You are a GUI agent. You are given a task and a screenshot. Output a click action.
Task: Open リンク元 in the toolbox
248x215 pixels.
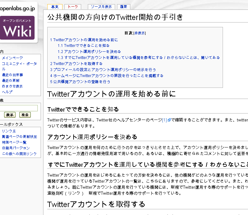[9, 131]
